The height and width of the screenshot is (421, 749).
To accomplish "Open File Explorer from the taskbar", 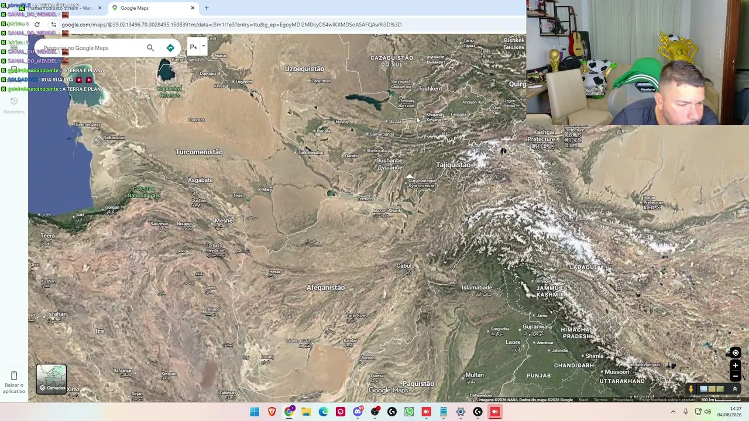I will (x=306, y=412).
